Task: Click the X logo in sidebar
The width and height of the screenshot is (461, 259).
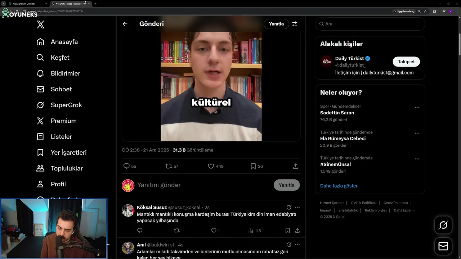Action: tap(41, 25)
